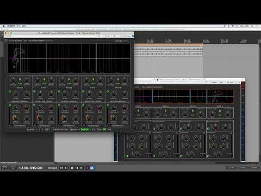
Task: Select the FIR filter option
Action: pyautogui.click(x=110, y=130)
